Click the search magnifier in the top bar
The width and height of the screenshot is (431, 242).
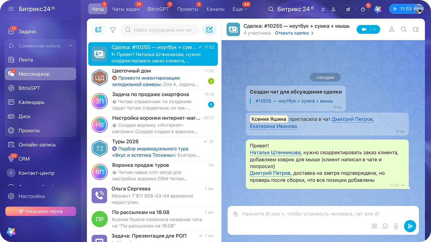(x=271, y=9)
